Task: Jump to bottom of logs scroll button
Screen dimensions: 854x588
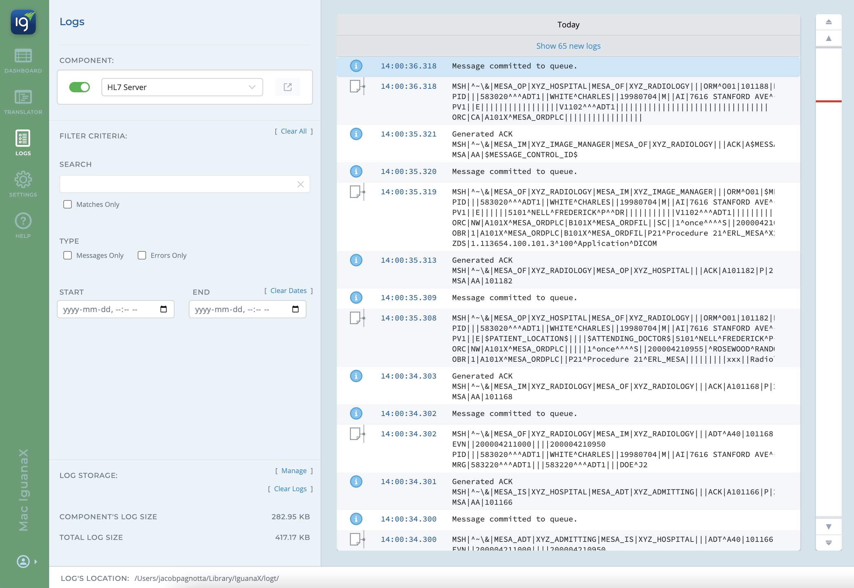Action: click(x=828, y=543)
